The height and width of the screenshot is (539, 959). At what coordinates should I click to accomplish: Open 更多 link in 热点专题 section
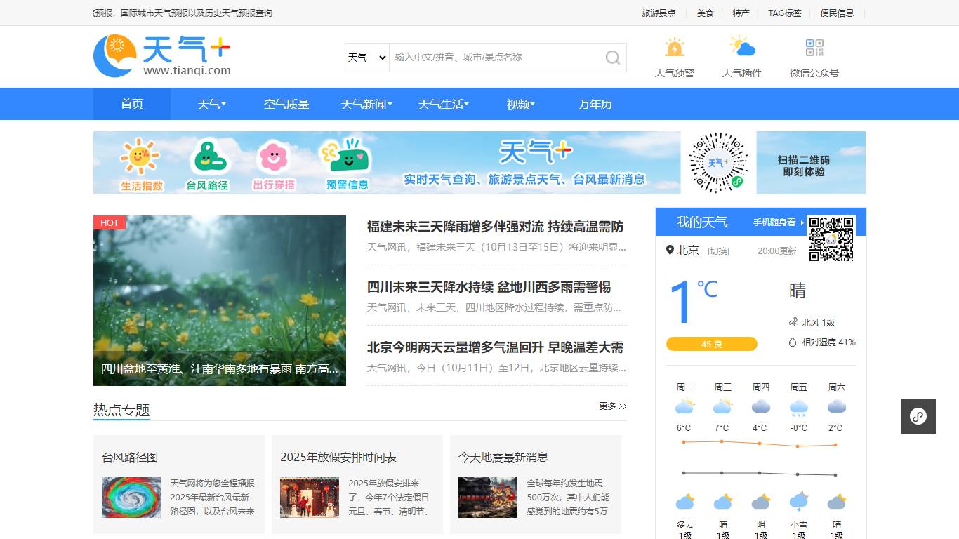pos(611,406)
